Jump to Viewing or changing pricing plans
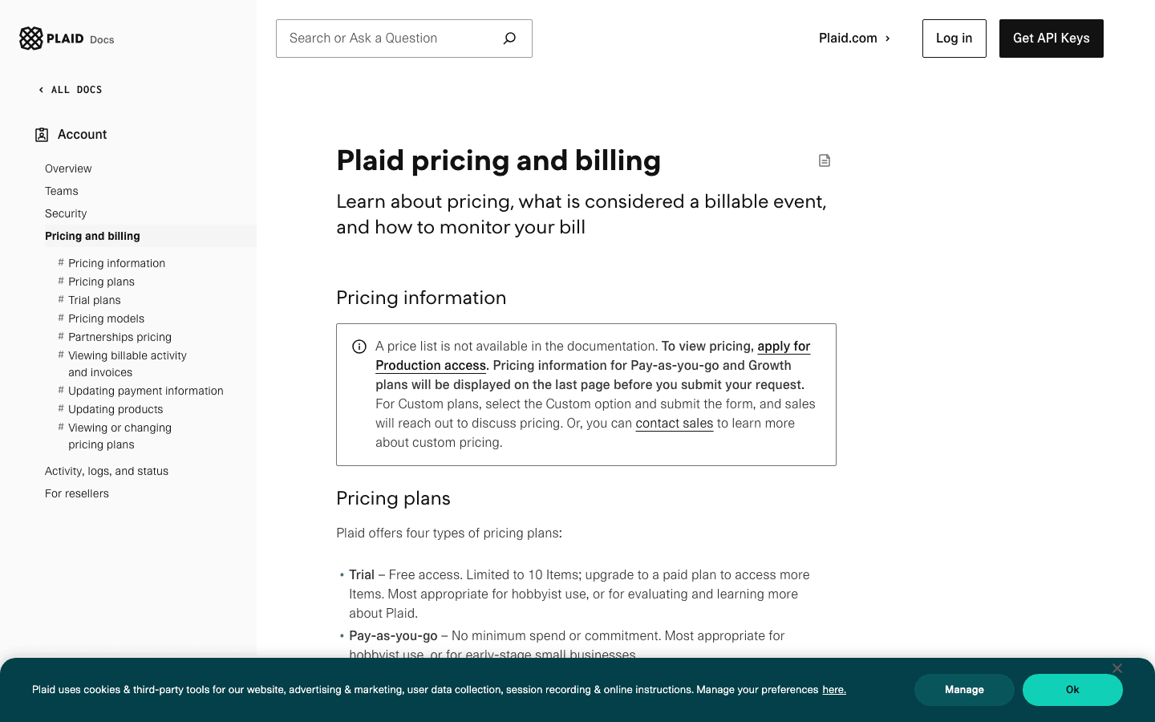The width and height of the screenshot is (1155, 722). pos(120,436)
